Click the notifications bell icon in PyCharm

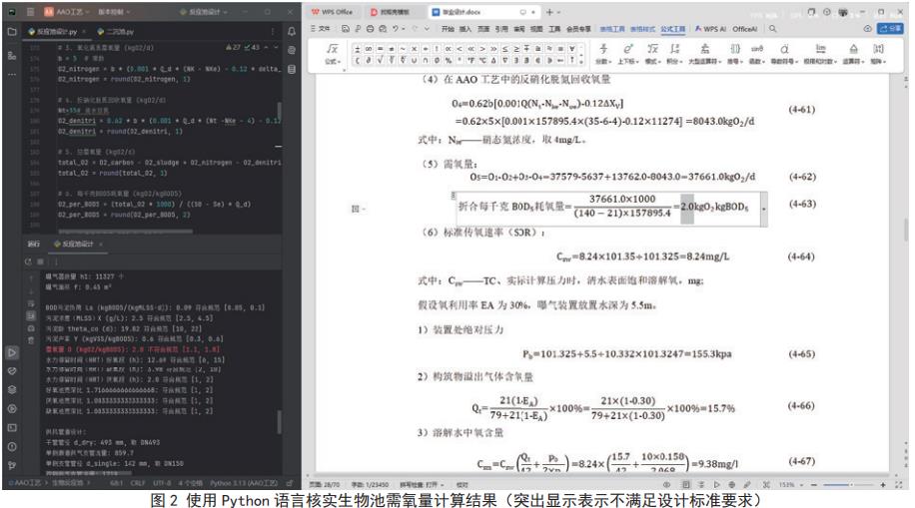(291, 31)
